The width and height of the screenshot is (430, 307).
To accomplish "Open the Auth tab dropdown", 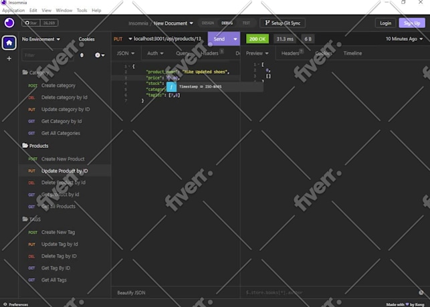I will pyautogui.click(x=155, y=54).
